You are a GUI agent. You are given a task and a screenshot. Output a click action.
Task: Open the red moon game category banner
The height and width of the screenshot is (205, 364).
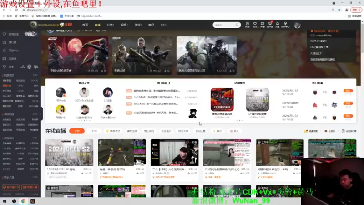78,55
